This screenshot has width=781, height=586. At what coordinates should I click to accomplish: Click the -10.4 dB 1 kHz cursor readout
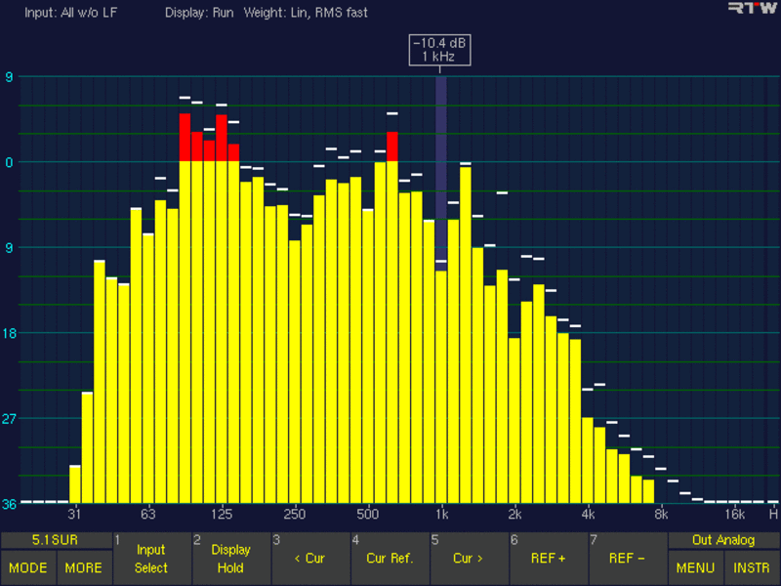pyautogui.click(x=440, y=50)
